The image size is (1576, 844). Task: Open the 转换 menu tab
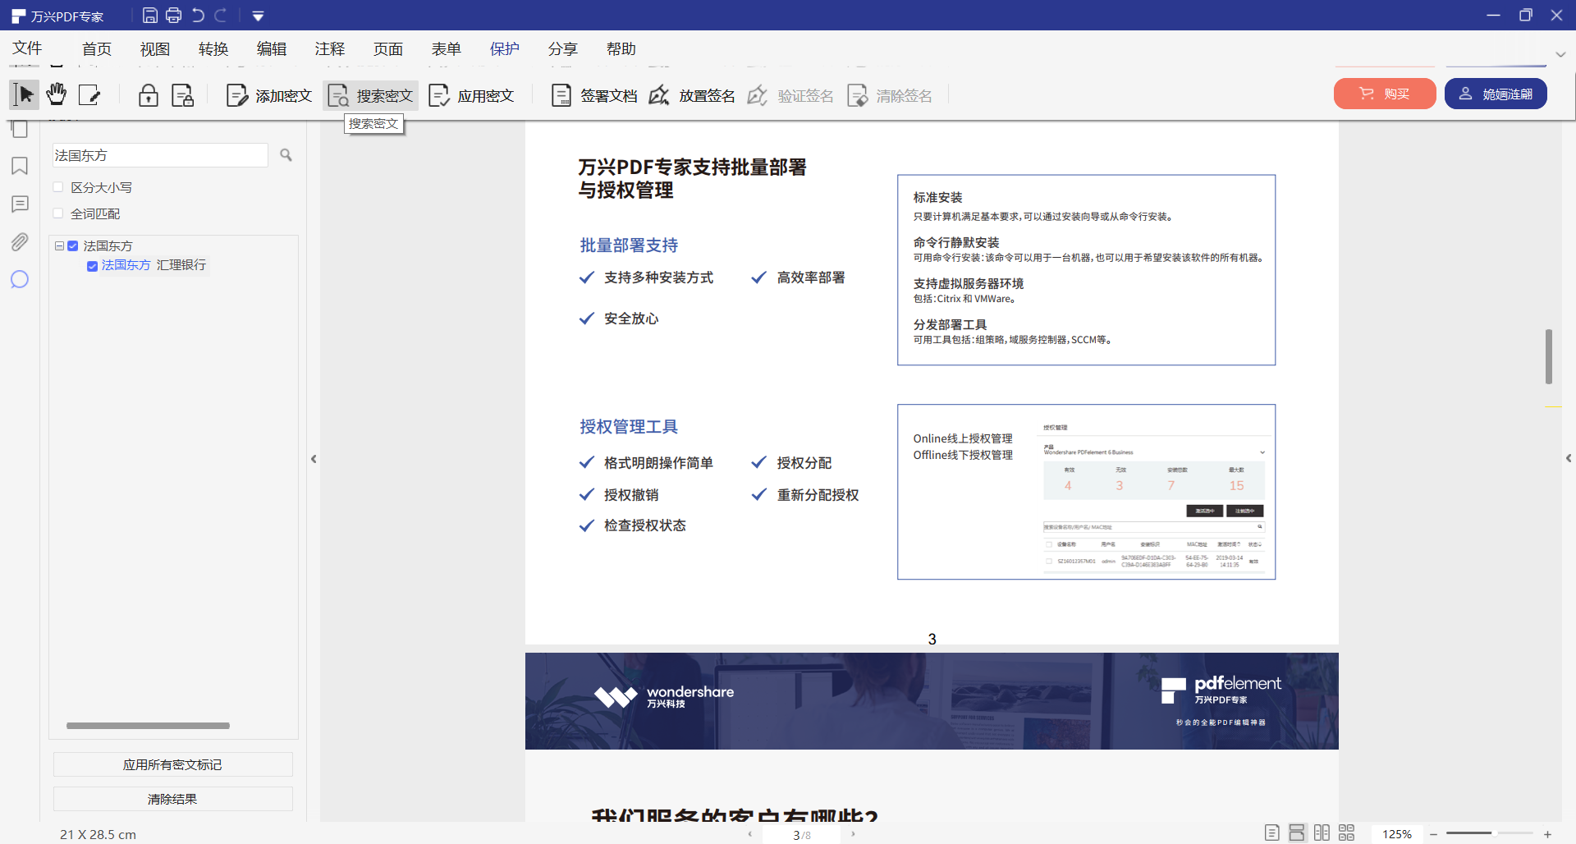click(213, 48)
